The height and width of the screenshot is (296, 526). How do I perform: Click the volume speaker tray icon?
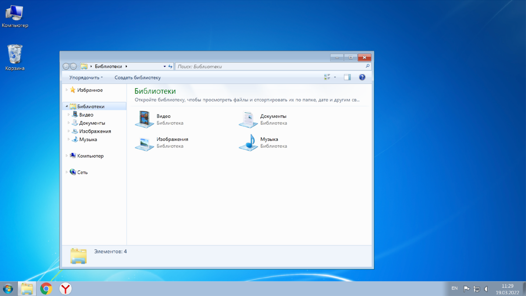[486, 289]
